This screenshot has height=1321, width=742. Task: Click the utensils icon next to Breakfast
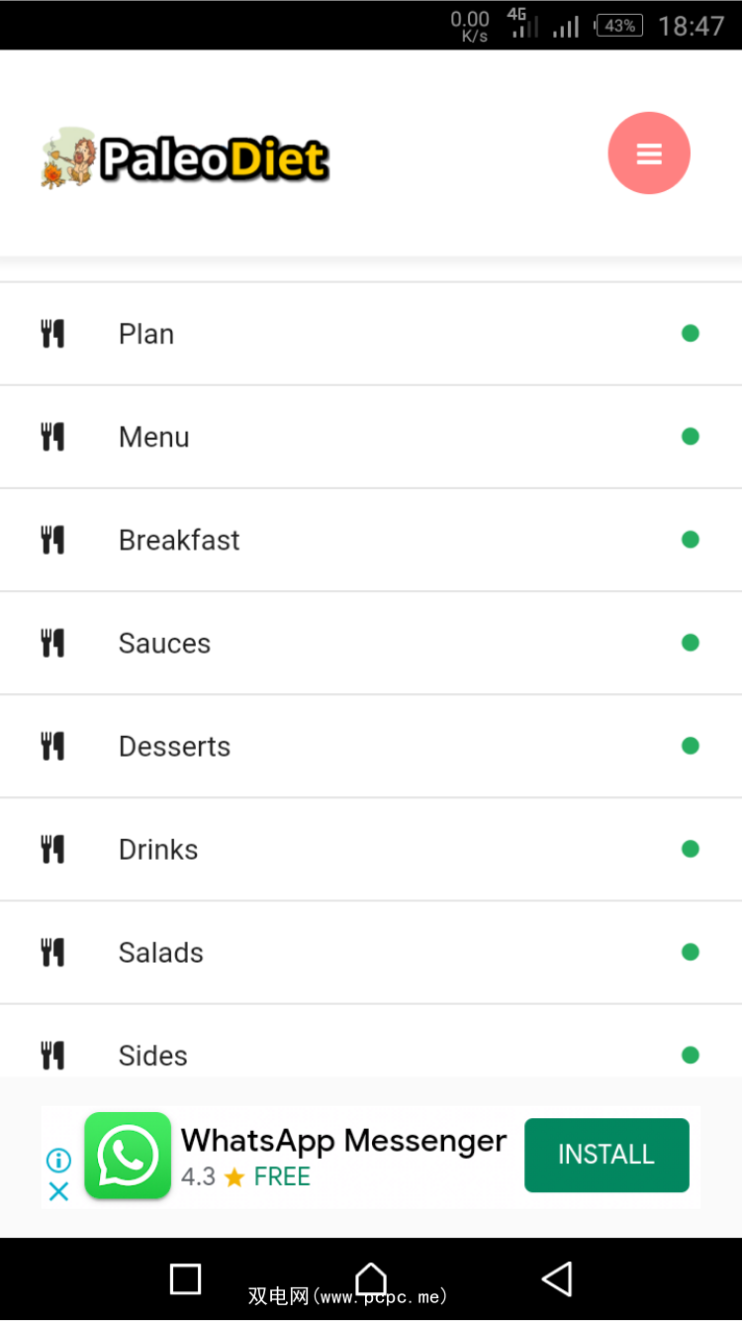pyautogui.click(x=52, y=540)
